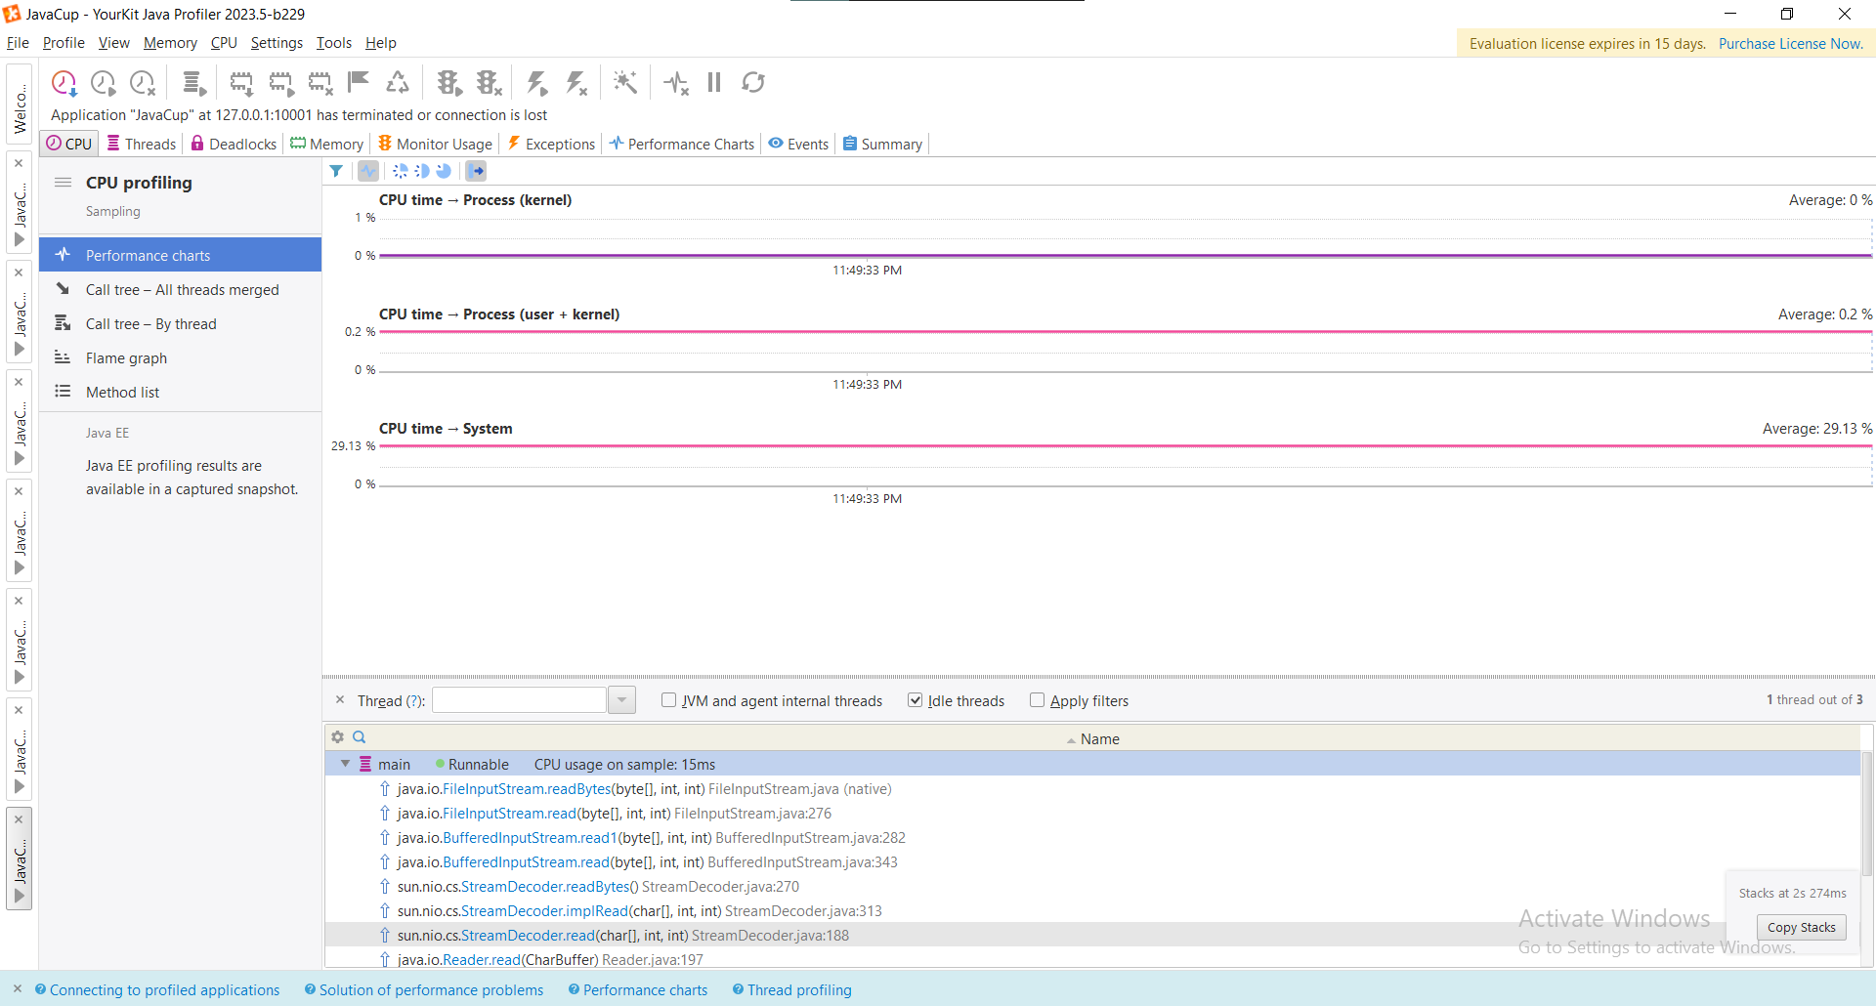Open the Thread selector dropdown
This screenshot has height=1006, width=1876.
click(621, 699)
